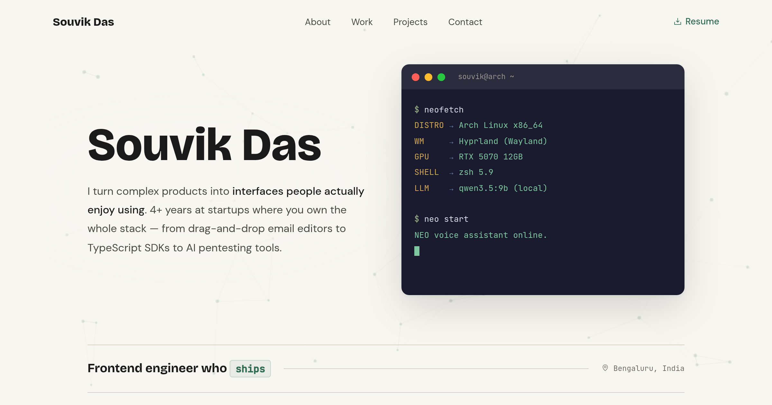772x405 pixels.
Task: Click the green "ships" badge
Action: 250,369
